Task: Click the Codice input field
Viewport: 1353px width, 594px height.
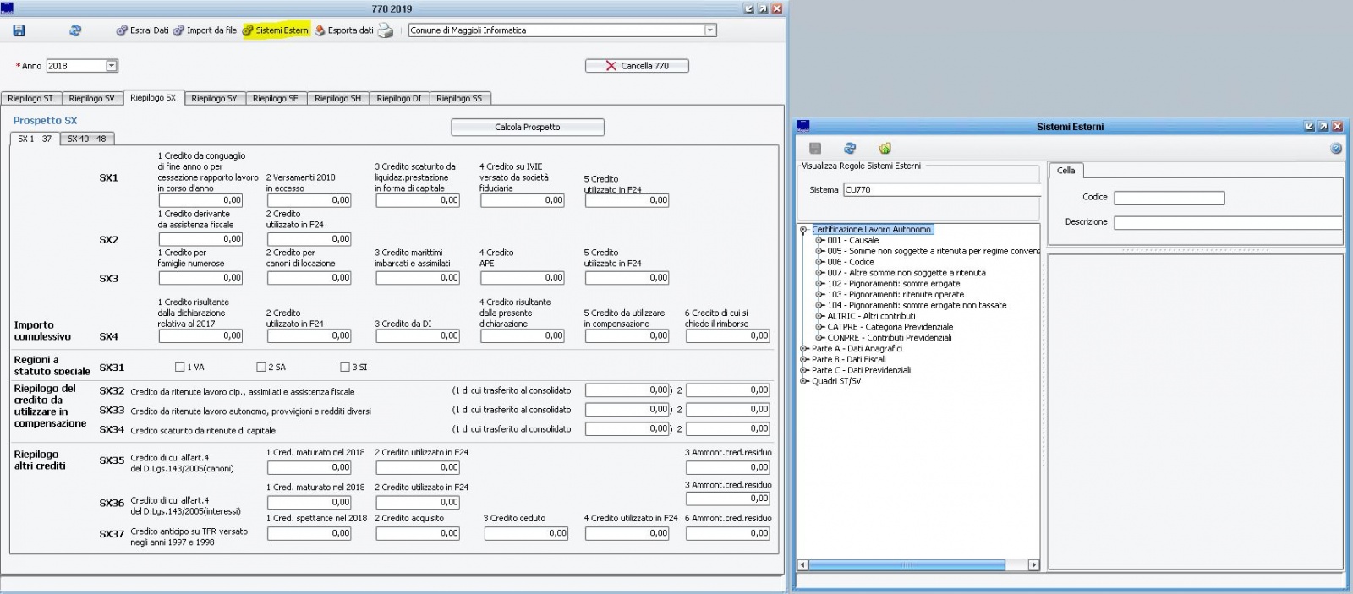Action: (x=1169, y=198)
